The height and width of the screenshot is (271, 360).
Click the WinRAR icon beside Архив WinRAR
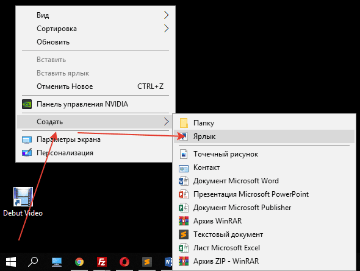tap(184, 221)
